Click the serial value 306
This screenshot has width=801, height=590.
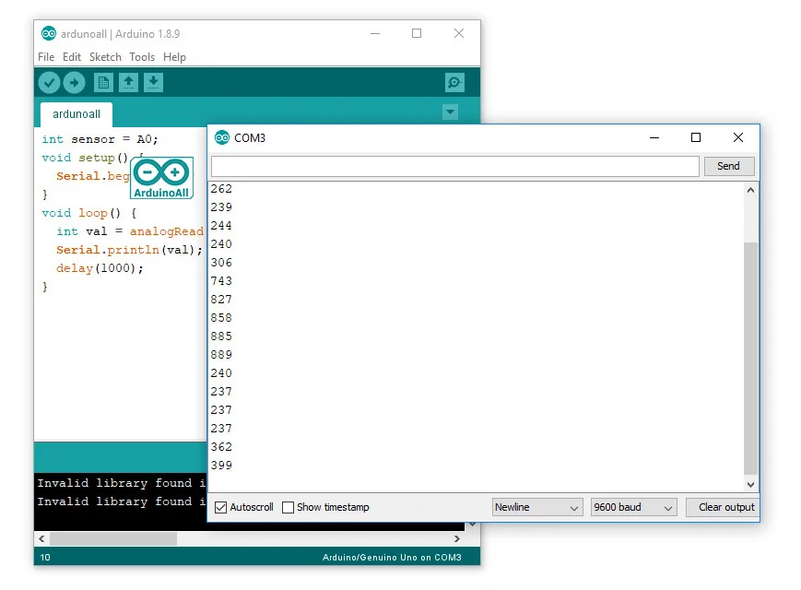tap(221, 263)
